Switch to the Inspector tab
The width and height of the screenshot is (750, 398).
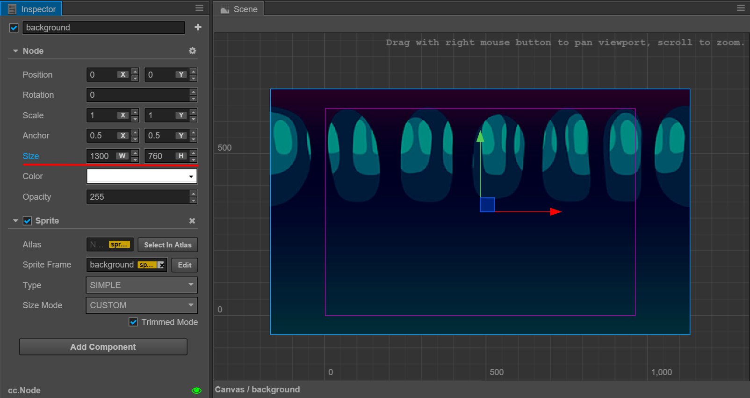coord(31,9)
